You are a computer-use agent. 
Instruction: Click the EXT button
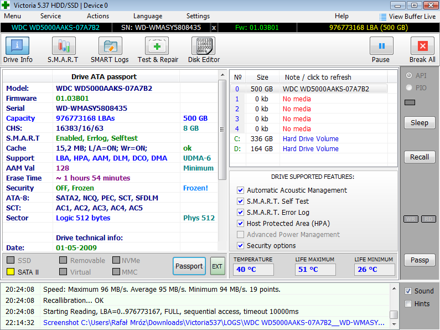click(218, 266)
